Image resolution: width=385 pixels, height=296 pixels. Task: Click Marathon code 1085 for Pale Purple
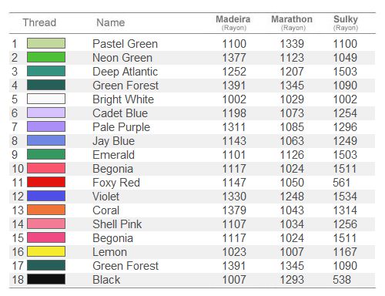[292, 127]
